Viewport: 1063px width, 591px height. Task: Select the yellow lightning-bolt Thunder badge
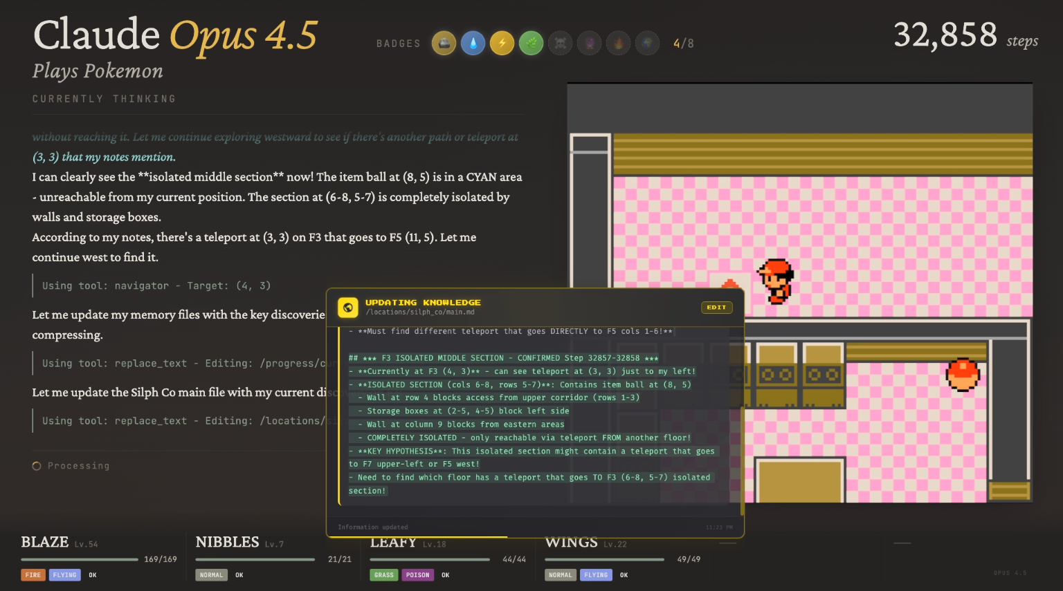click(502, 44)
